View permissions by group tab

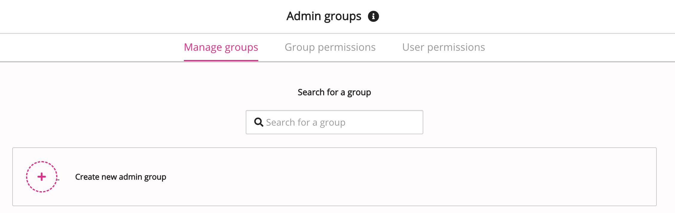[x=330, y=47]
